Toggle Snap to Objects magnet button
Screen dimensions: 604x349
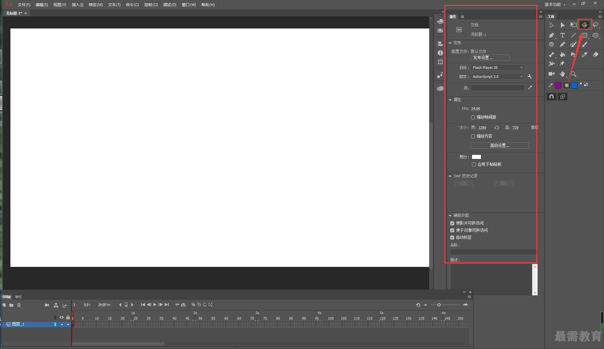[x=552, y=97]
